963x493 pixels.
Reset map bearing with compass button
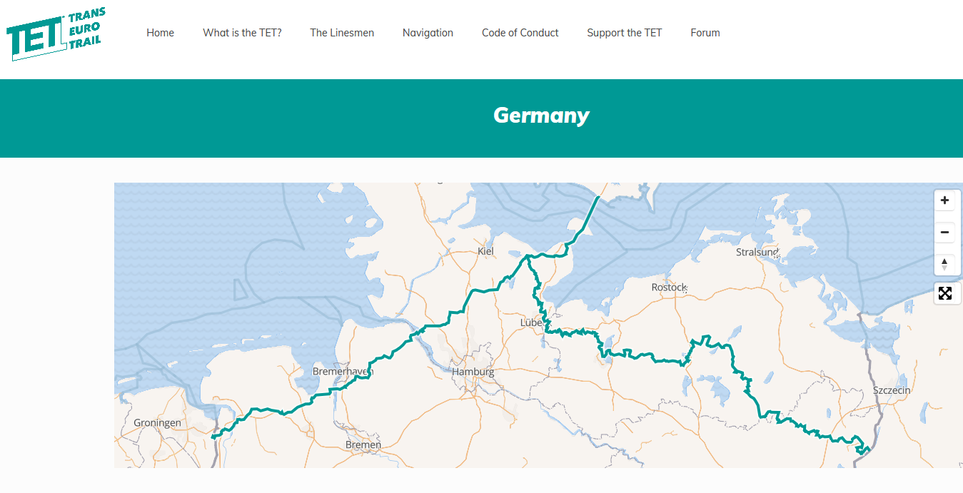(x=944, y=264)
